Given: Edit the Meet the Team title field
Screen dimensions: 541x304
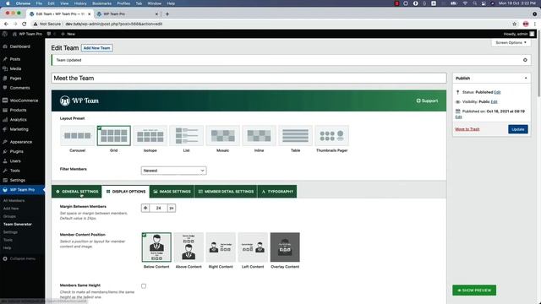Looking at the screenshot, I should click(x=249, y=79).
